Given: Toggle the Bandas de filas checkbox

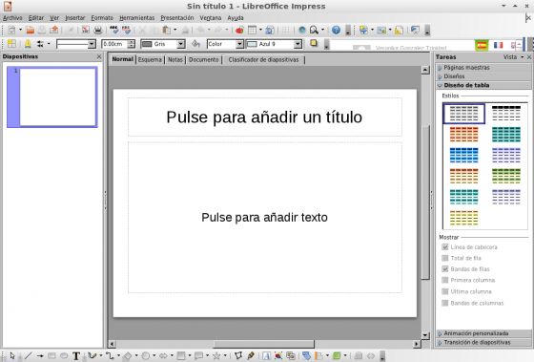Looking at the screenshot, I should (444, 268).
